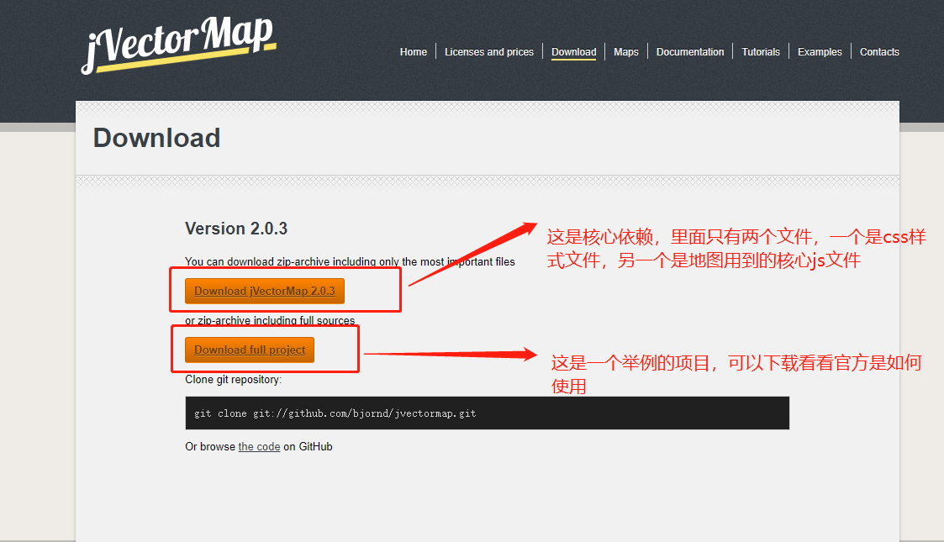Screen dimensions: 944x542
Task: Open the Home navigation link
Action: click(x=413, y=51)
